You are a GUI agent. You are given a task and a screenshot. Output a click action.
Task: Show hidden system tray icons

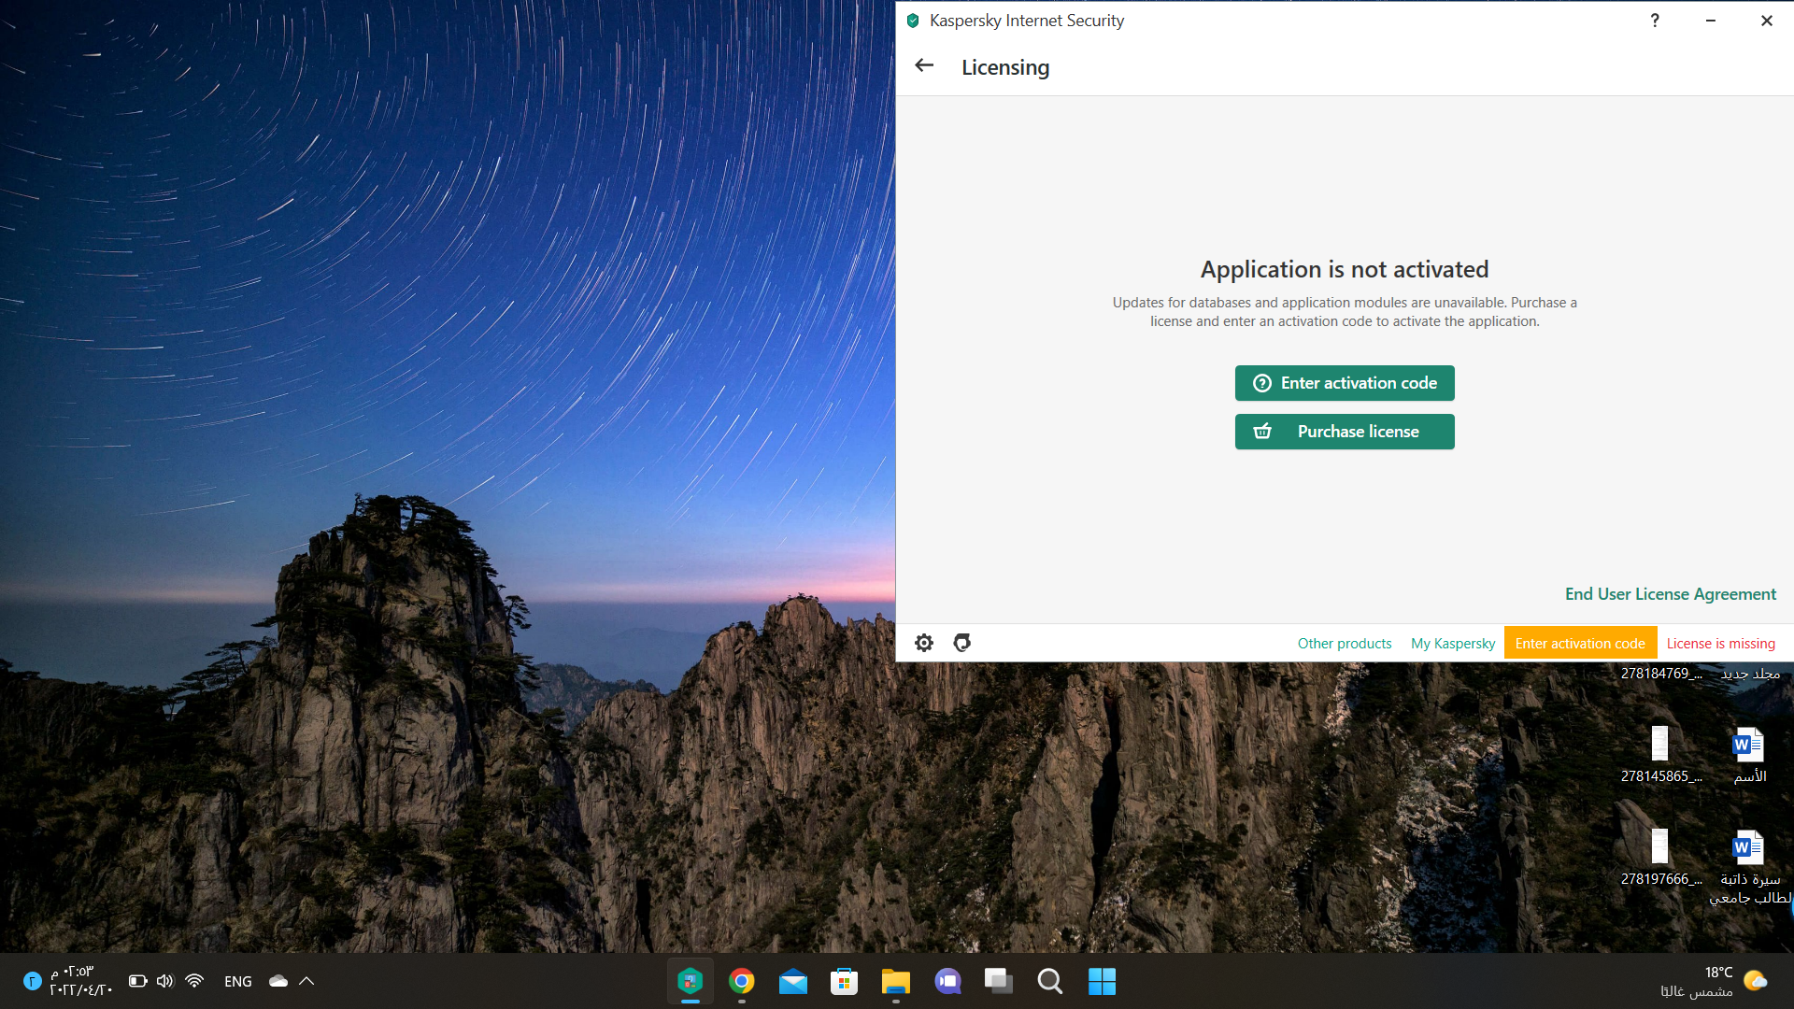click(306, 981)
